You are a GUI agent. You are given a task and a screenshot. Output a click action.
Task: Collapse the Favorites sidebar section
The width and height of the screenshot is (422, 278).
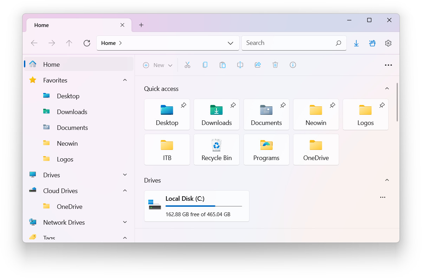tap(125, 80)
